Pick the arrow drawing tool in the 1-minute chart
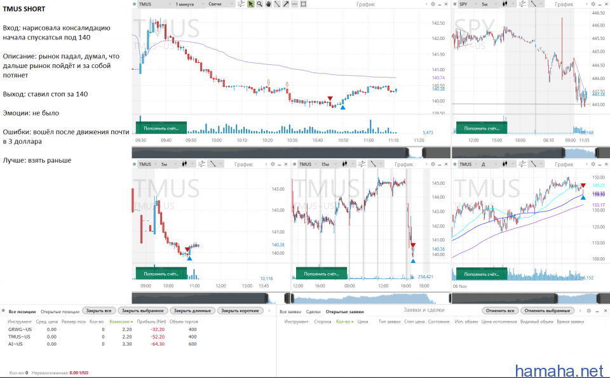The width and height of the screenshot is (610, 378). 286,4
